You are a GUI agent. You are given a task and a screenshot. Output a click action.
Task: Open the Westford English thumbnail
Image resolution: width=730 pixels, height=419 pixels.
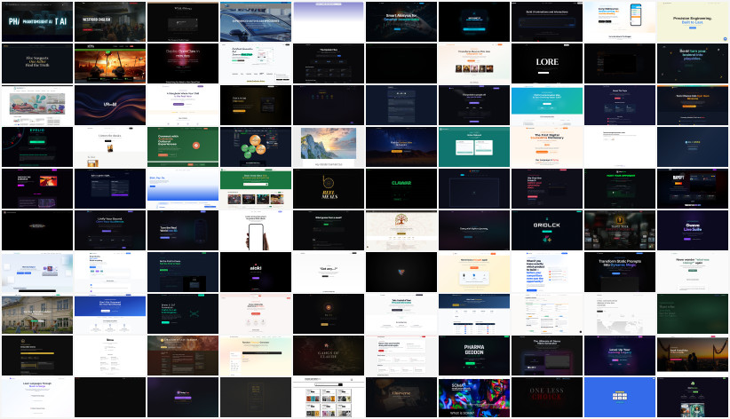pos(110,21)
